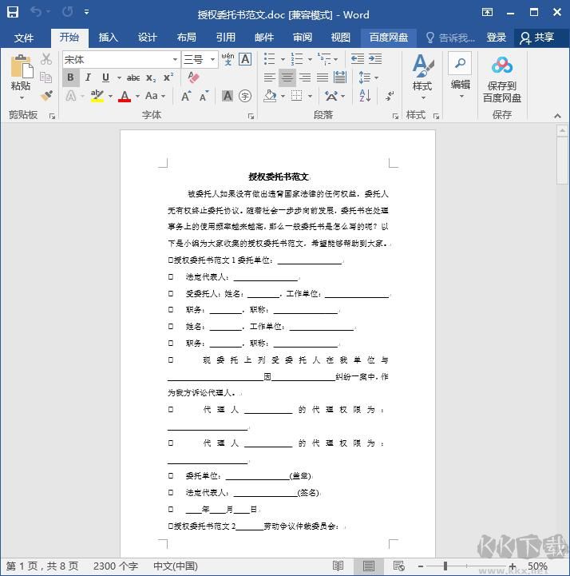Image resolution: width=570 pixels, height=576 pixels.
Task: Click the distributed alignment icon
Action: pyautogui.click(x=340, y=77)
